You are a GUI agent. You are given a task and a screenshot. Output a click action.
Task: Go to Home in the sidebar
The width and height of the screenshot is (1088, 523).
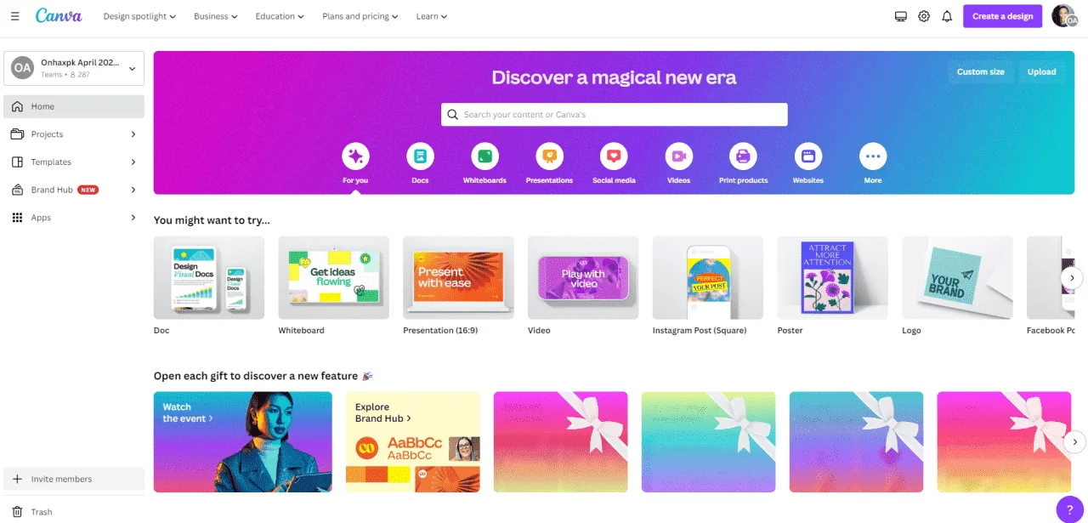(74, 106)
